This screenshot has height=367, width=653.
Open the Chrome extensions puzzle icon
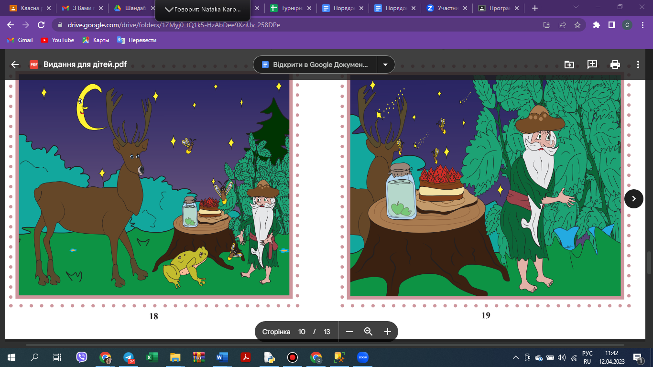coord(596,25)
